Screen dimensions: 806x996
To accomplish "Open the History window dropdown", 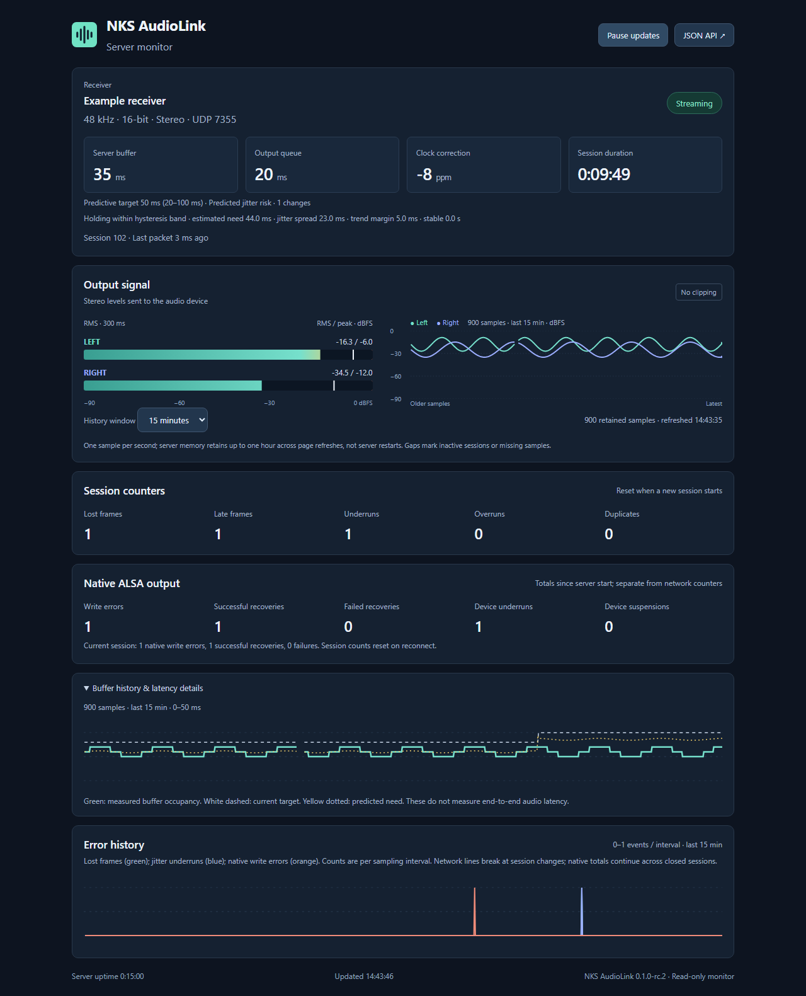I will (173, 420).
